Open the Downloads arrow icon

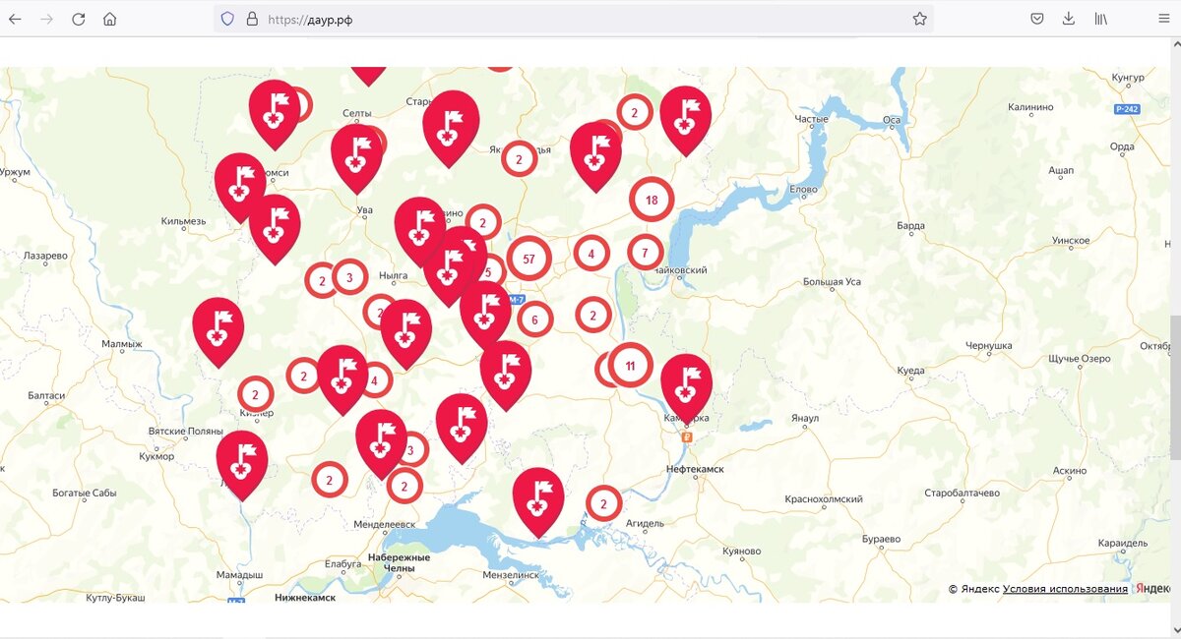[1069, 19]
